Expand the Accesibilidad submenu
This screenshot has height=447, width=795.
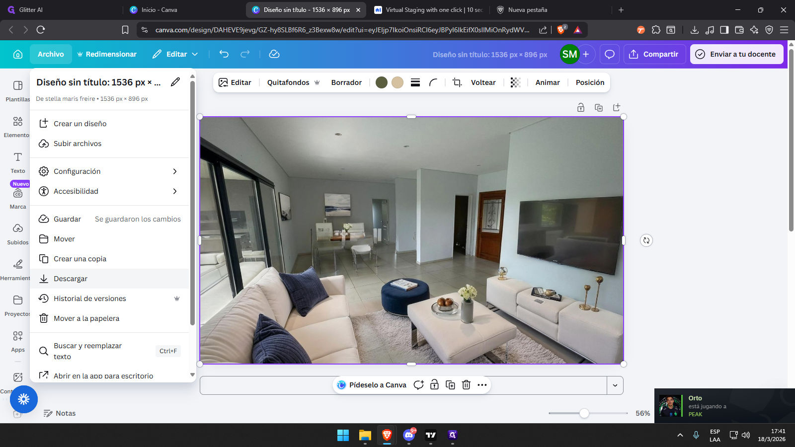point(174,191)
